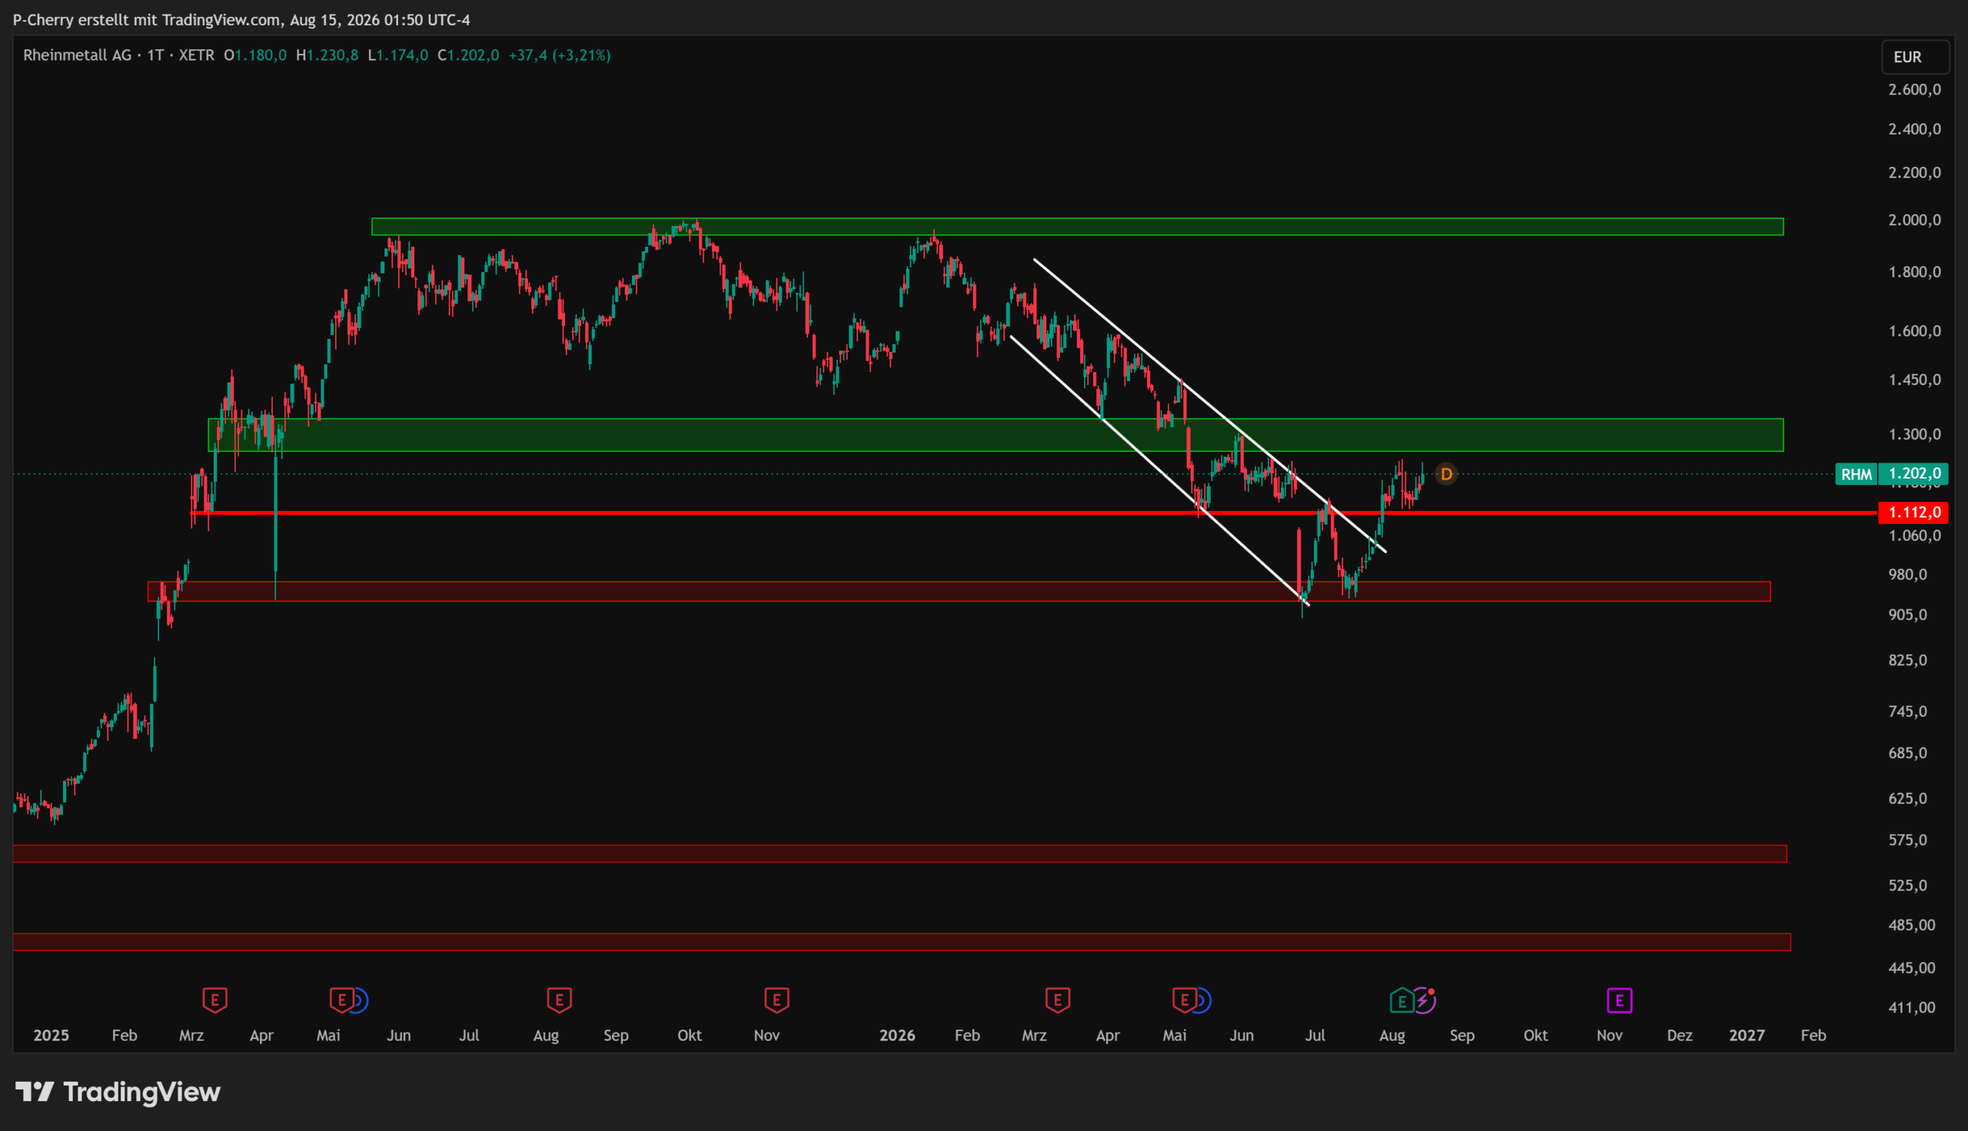Click the red 1.112,0 price label

(1913, 512)
